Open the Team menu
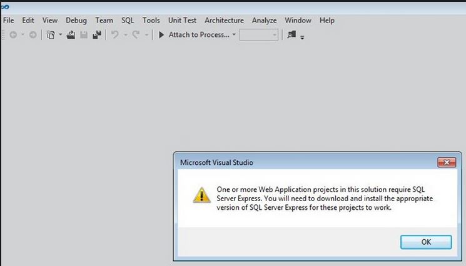 [x=104, y=21]
